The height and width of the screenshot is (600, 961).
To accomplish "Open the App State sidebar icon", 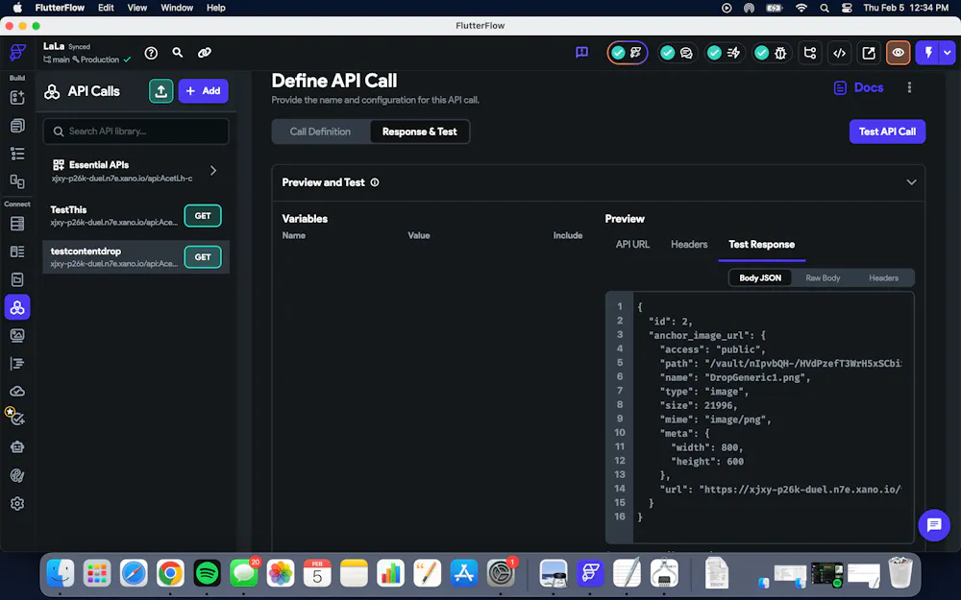I will point(17,279).
